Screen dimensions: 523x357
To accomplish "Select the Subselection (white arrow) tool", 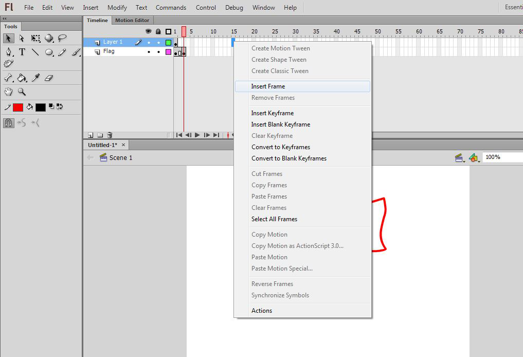I will (22, 39).
